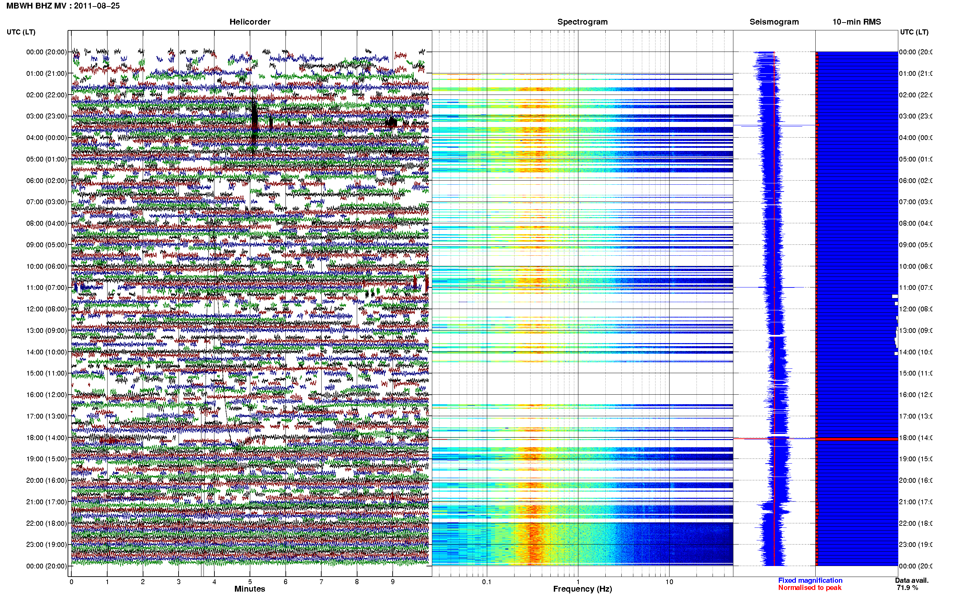Image resolution: width=971 pixels, height=607 pixels.
Task: Select the left axis label "16:00 (12:00)"
Action: [46, 395]
